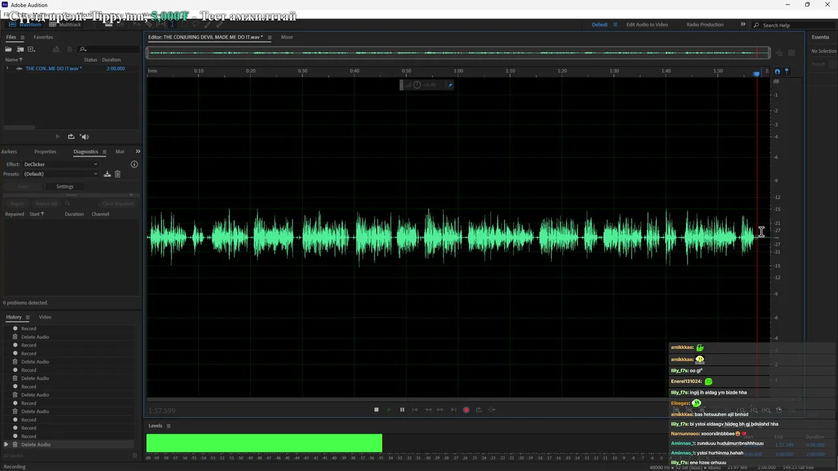
Task: Save diagnostics preset icon
Action: pos(107,174)
